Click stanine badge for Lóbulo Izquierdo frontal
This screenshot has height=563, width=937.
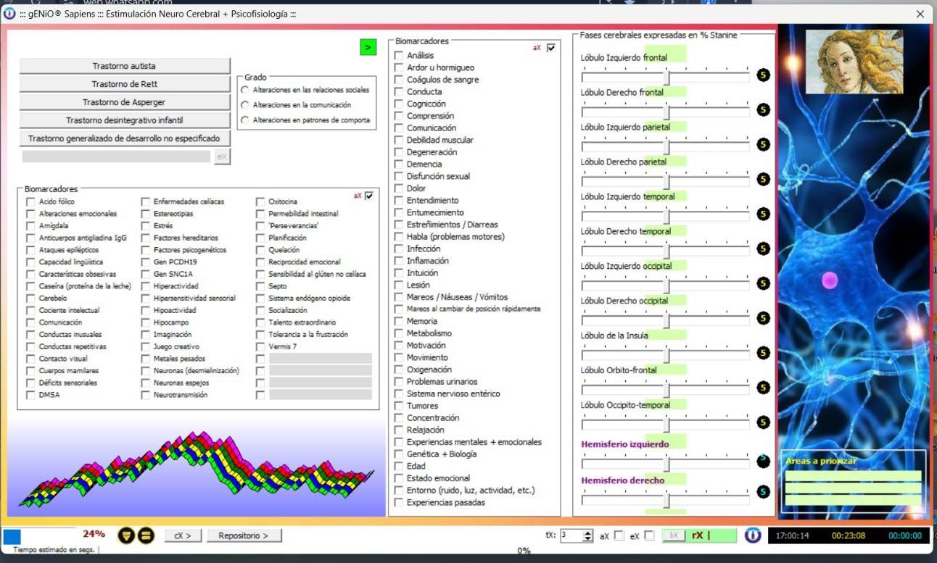point(763,75)
